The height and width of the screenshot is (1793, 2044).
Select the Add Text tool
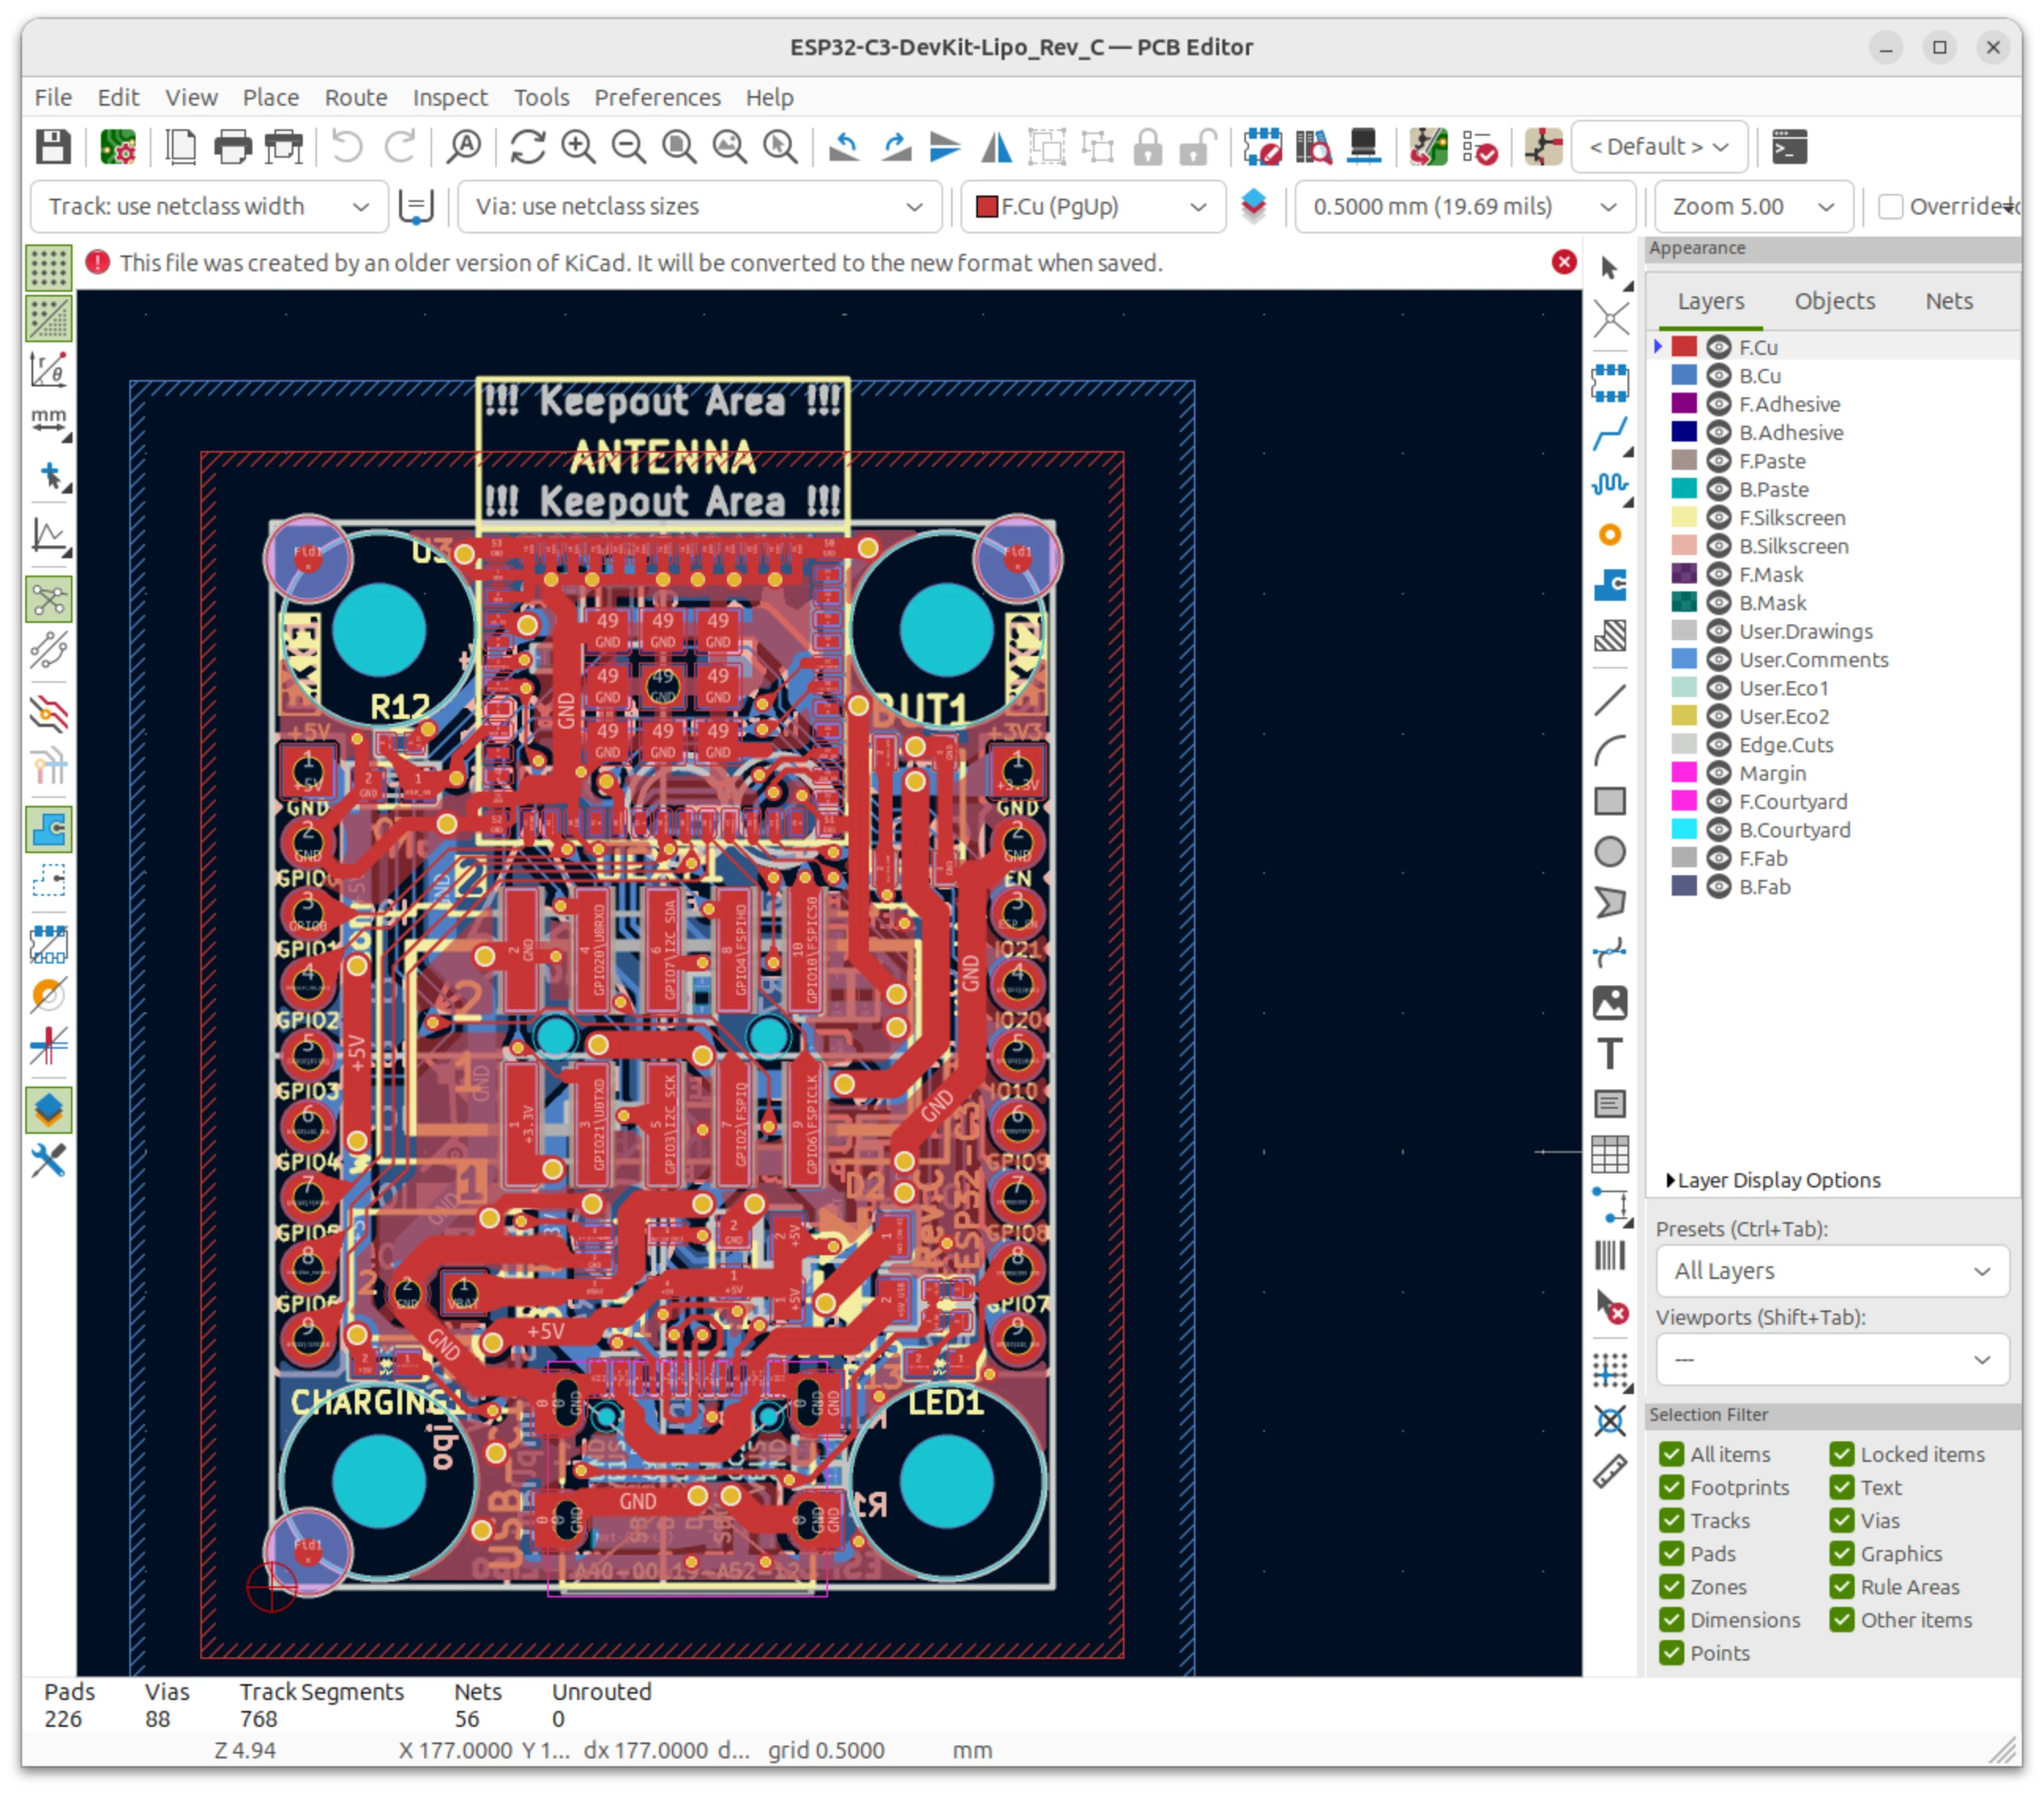tap(1609, 1054)
